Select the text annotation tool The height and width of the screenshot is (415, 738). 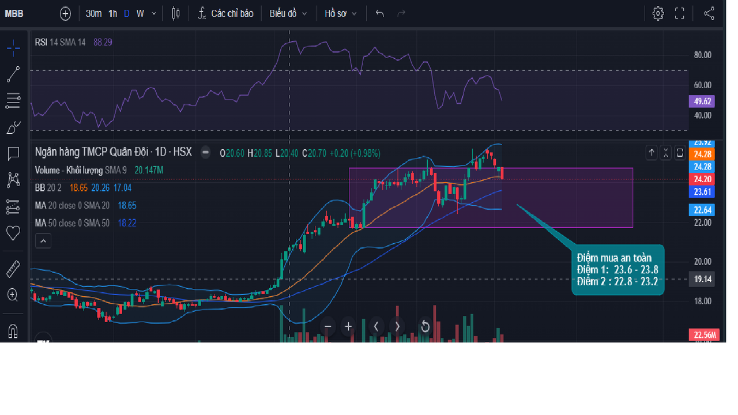coord(13,153)
